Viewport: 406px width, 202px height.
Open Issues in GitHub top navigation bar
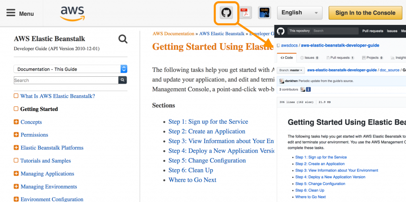coord(392,31)
